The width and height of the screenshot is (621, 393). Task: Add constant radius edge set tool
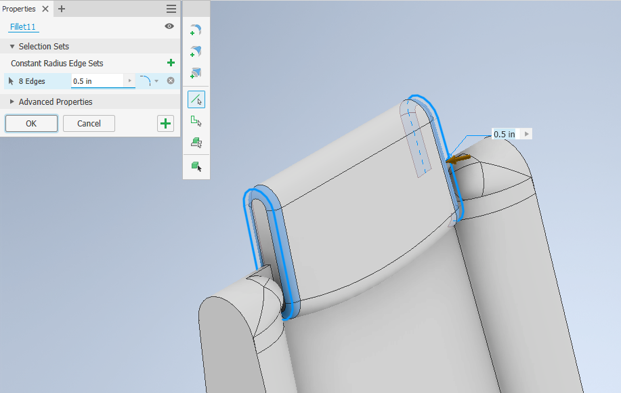pos(196,30)
